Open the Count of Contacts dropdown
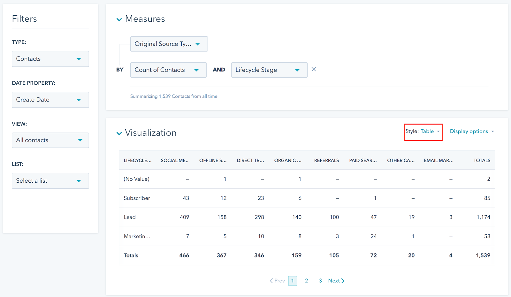Image resolution: width=511 pixels, height=297 pixels. point(168,70)
